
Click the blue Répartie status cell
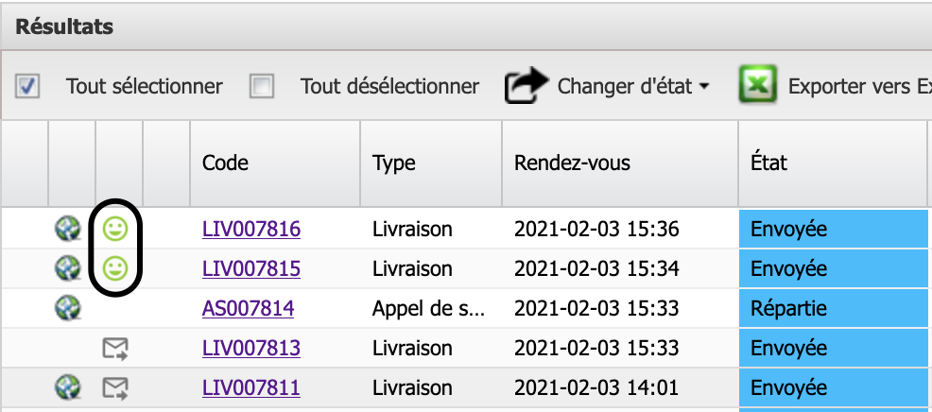(x=834, y=308)
